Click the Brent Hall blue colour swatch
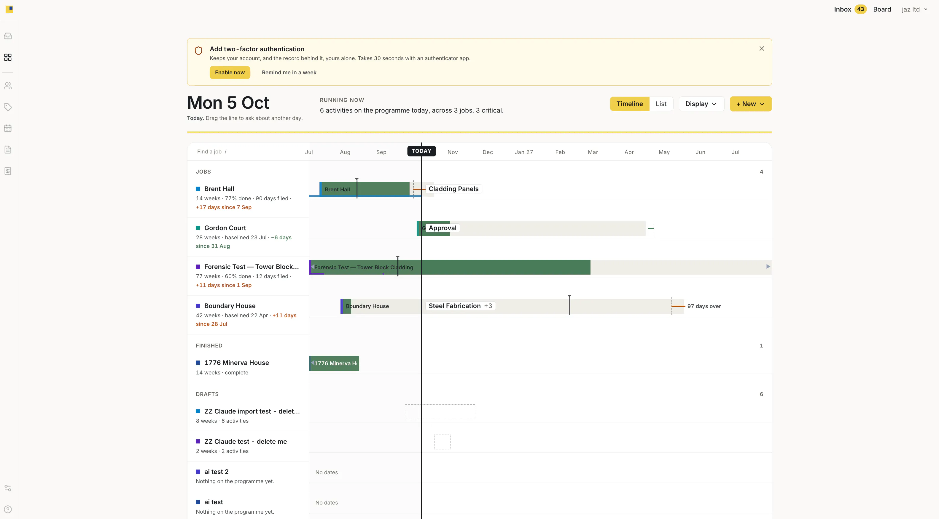Screen dimensions: 939x519 pos(198,189)
